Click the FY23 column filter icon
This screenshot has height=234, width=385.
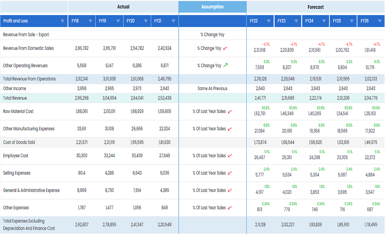[x=296, y=21]
